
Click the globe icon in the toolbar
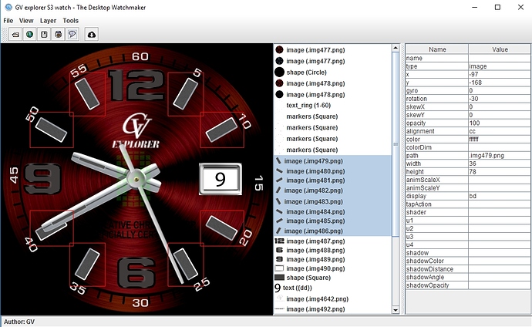coord(29,35)
